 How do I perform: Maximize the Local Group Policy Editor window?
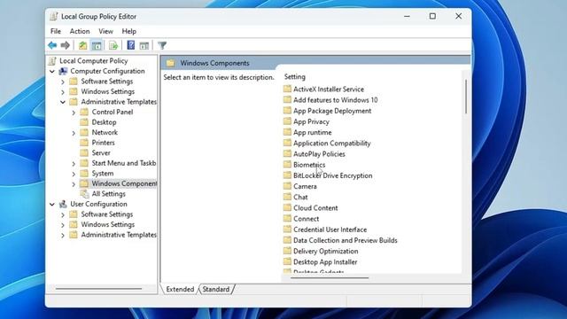tap(432, 16)
